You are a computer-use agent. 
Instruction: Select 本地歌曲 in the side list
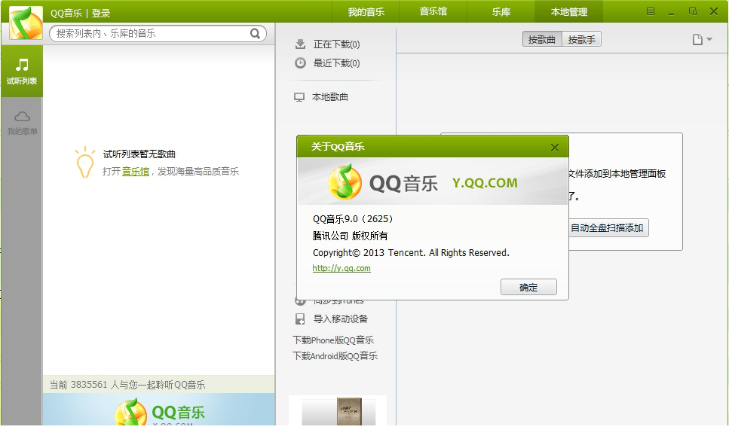click(330, 97)
